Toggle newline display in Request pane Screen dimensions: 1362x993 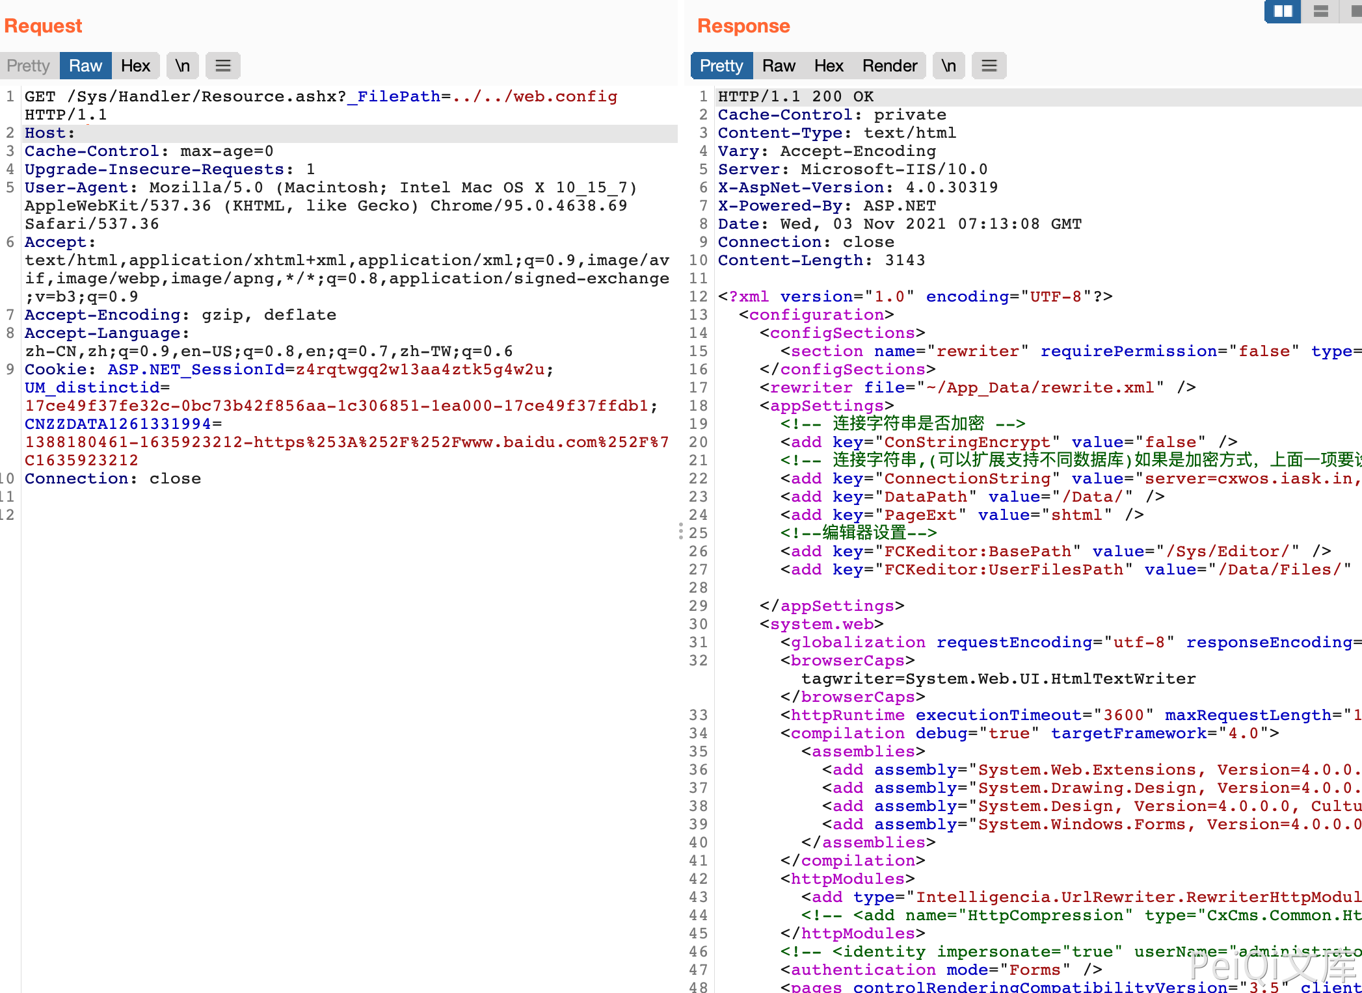(183, 66)
